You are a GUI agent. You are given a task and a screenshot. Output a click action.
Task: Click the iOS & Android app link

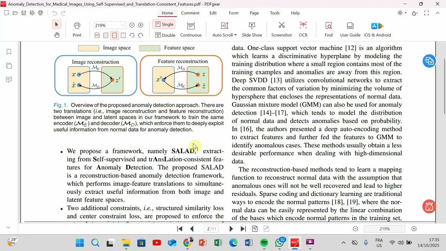377,30
